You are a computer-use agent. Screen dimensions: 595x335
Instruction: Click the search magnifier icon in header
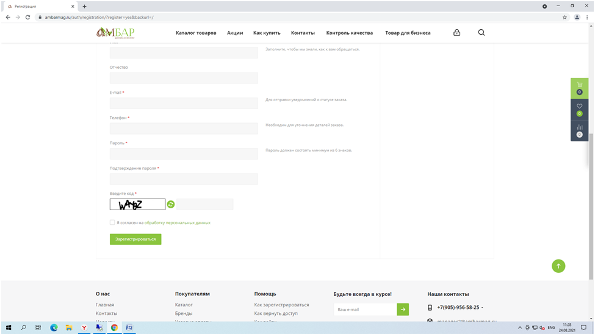point(481,33)
